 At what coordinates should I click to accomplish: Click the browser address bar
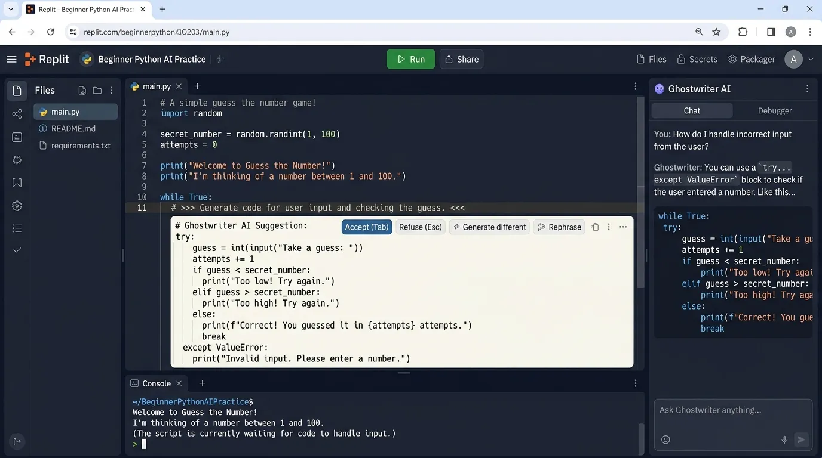[382, 32]
